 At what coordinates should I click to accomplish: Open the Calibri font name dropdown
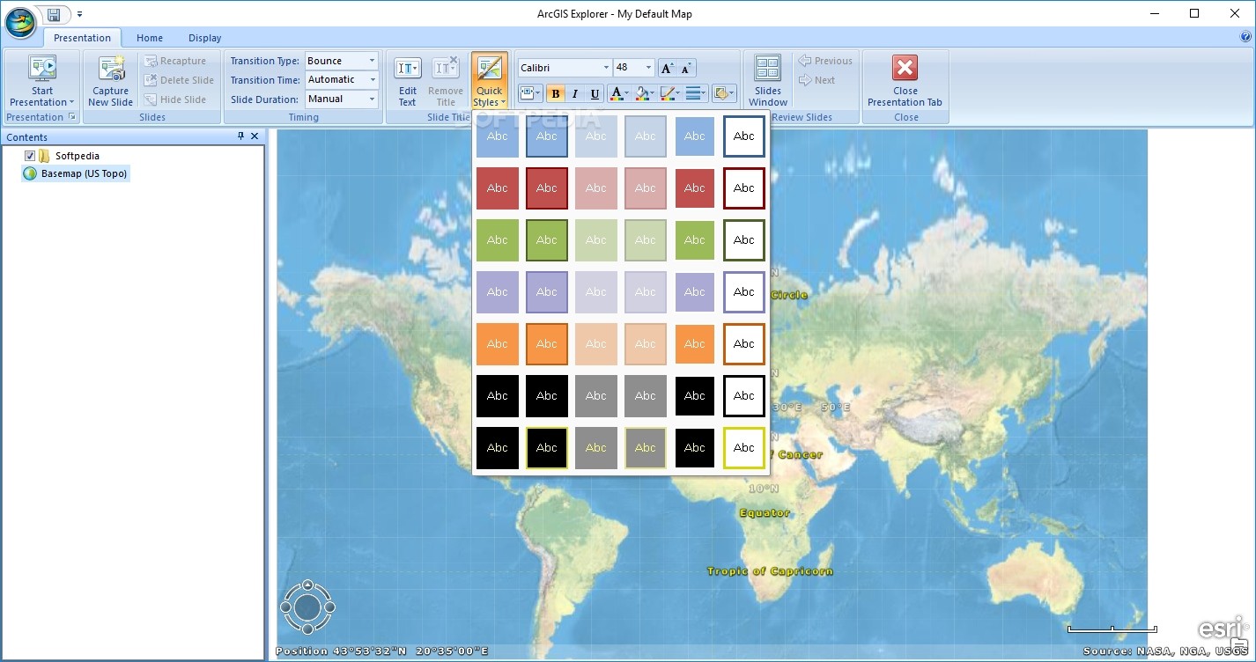564,68
